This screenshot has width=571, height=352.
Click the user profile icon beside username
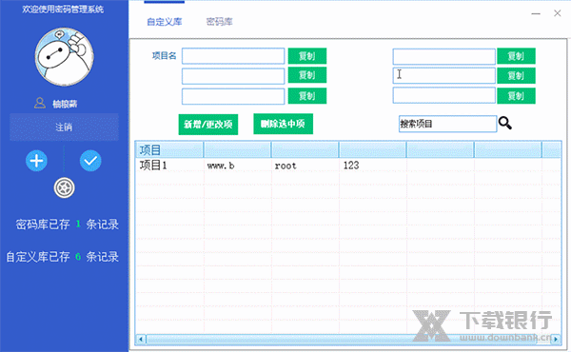coord(40,103)
